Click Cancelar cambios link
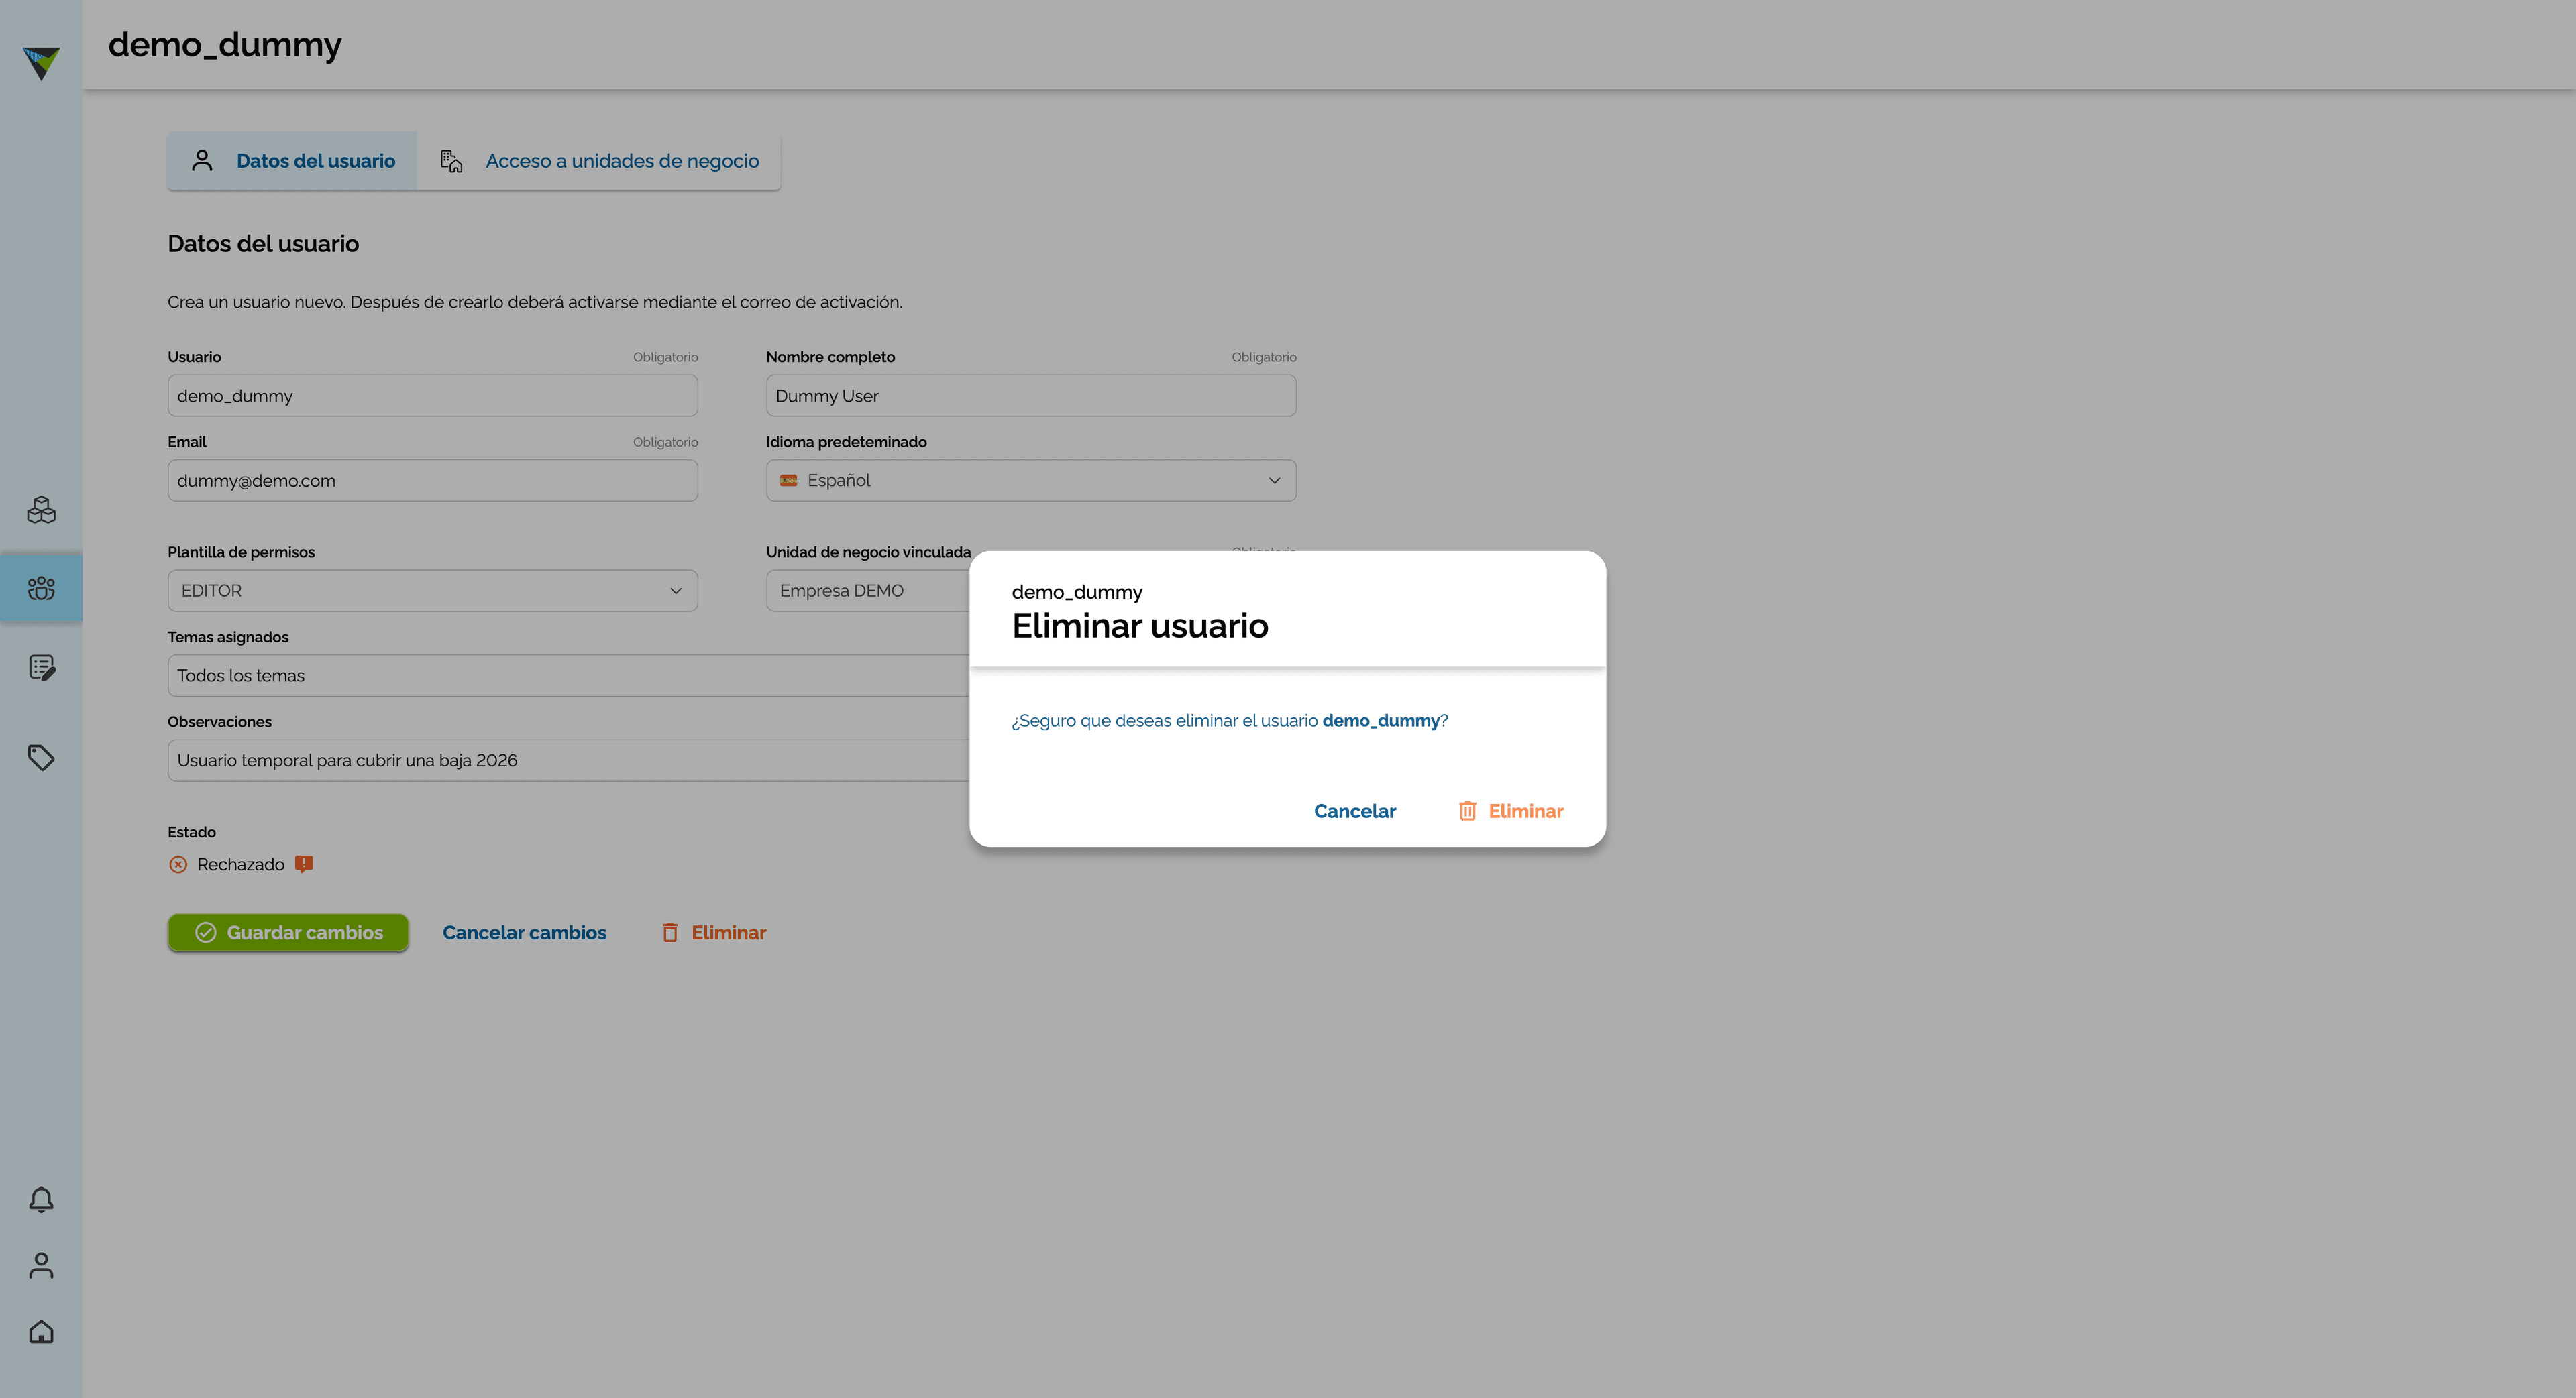This screenshot has height=1398, width=2576. (524, 932)
